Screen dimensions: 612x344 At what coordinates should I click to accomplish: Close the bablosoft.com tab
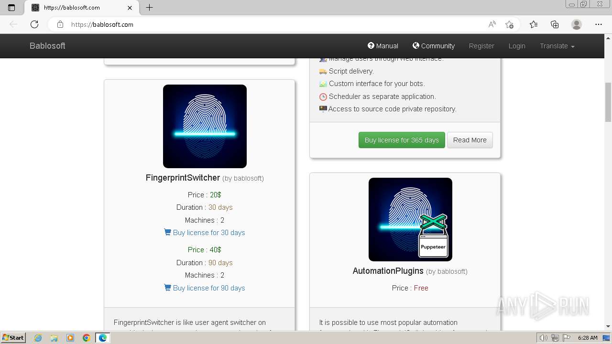[x=130, y=8]
